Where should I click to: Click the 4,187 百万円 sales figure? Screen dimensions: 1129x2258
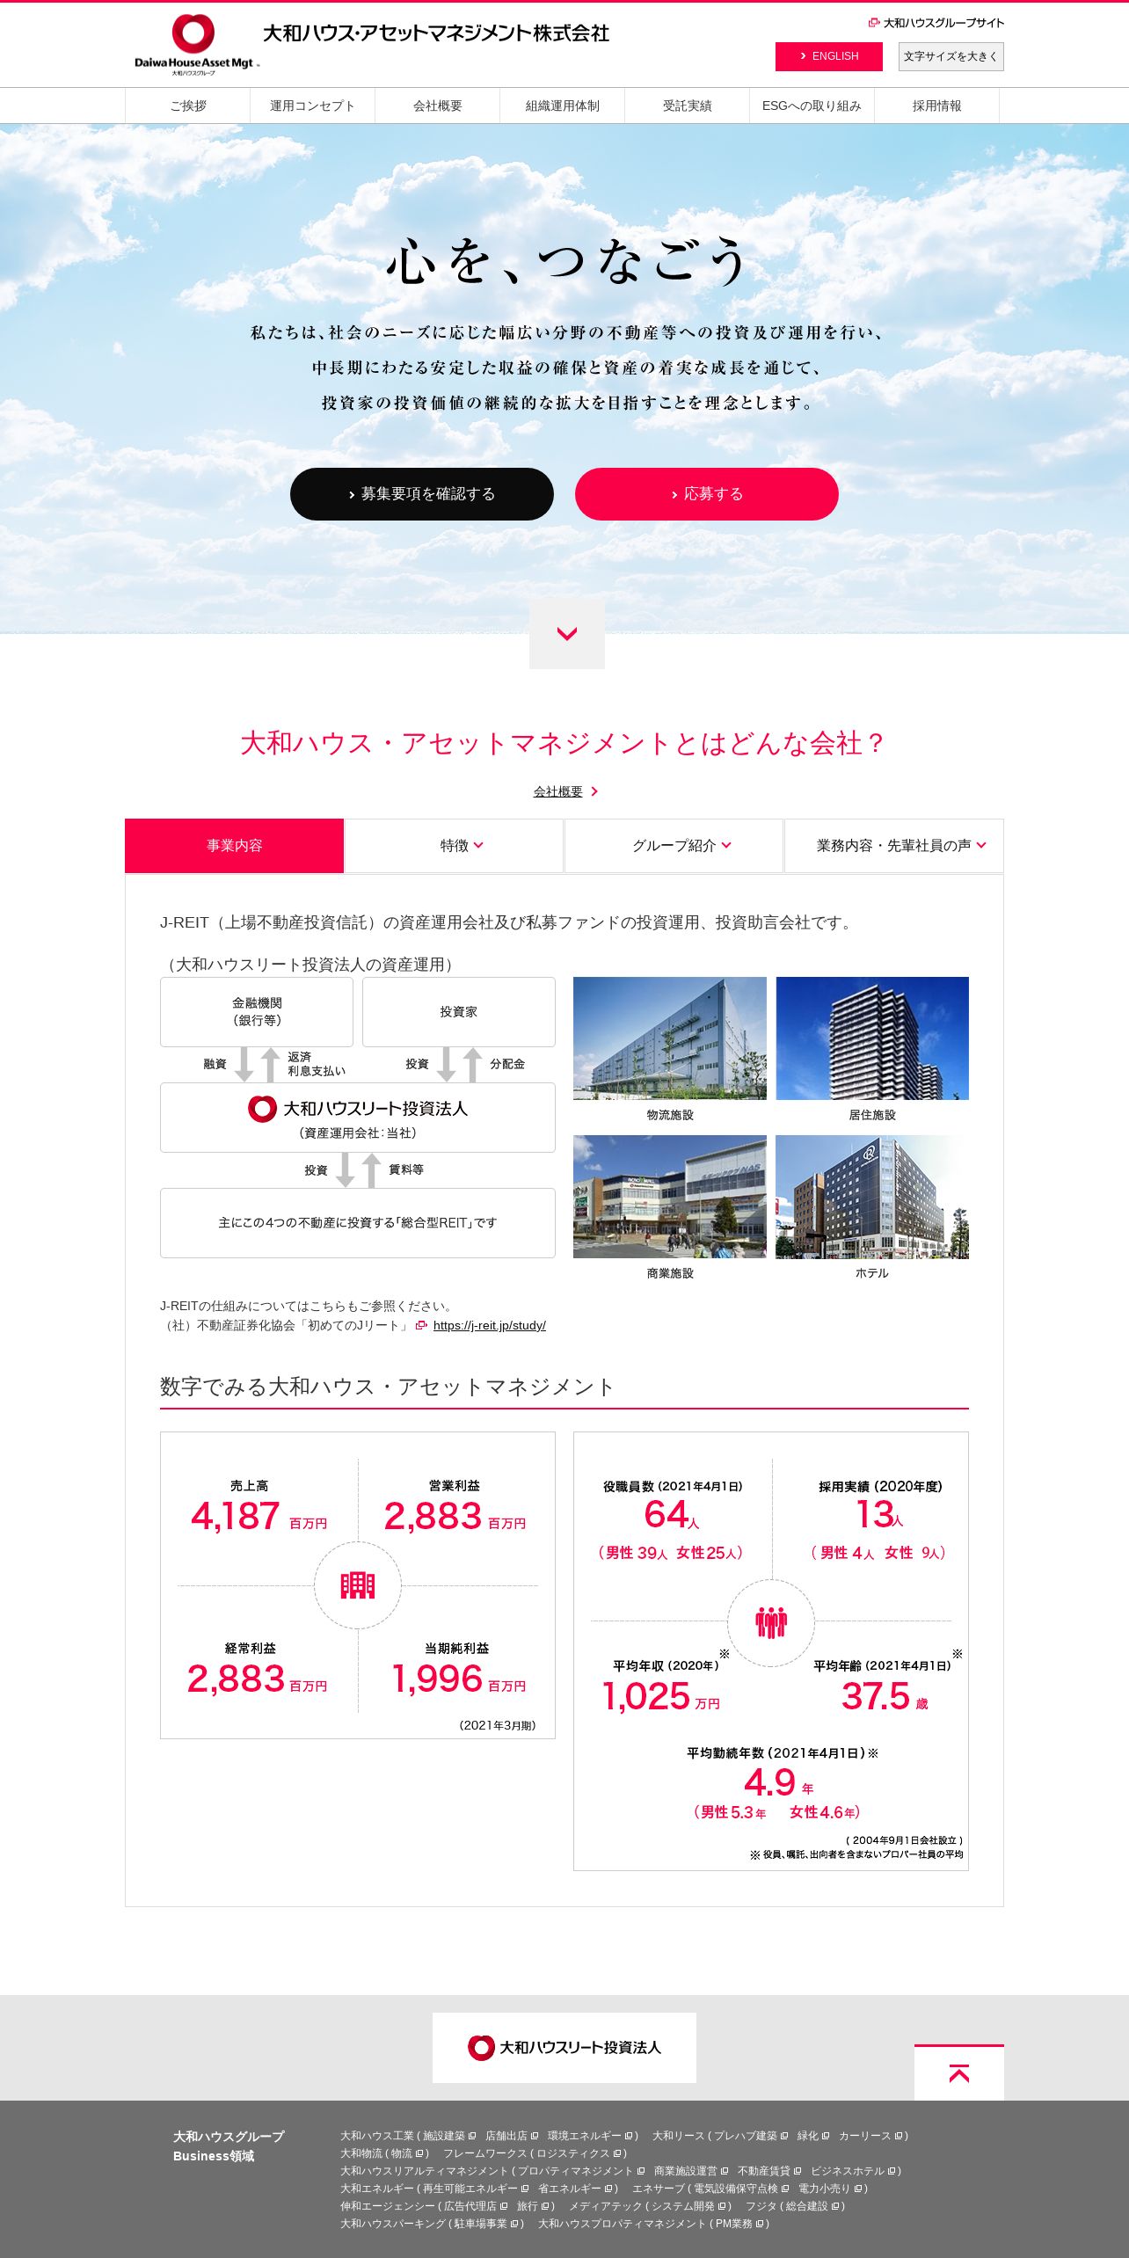click(x=259, y=1517)
